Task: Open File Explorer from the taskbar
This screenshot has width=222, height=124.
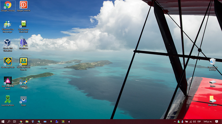Action: pos(27,121)
